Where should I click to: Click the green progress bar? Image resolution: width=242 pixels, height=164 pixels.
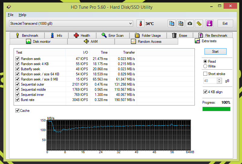tap(216, 109)
